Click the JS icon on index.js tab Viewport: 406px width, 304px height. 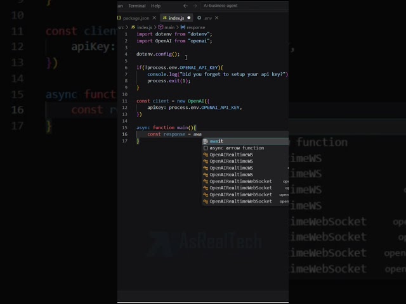pyautogui.click(x=165, y=18)
